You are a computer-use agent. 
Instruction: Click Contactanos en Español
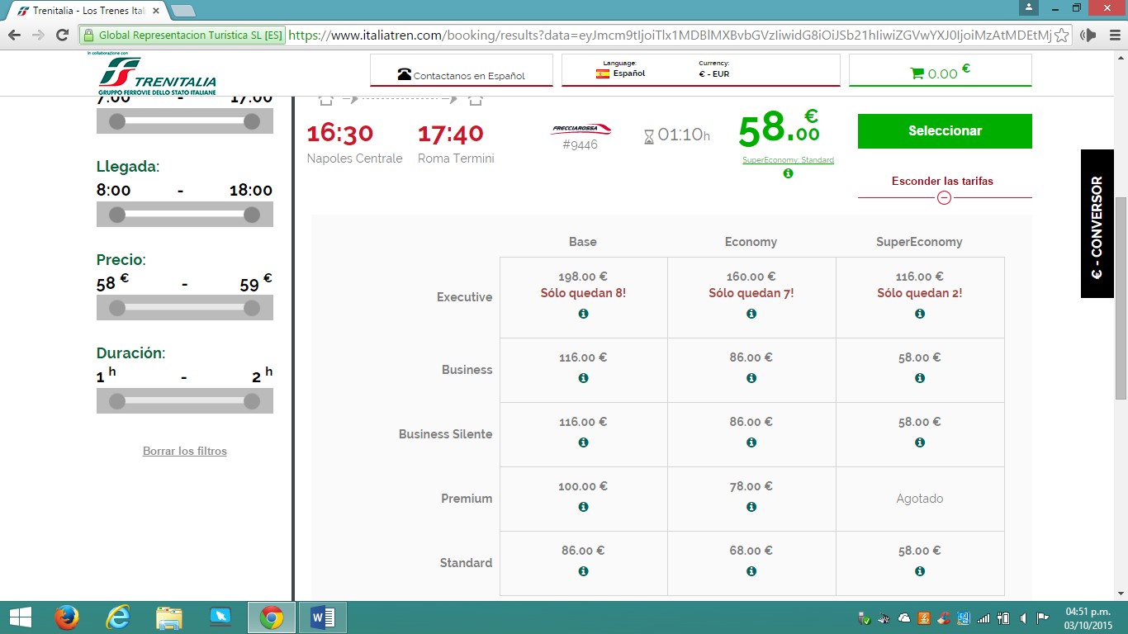coord(462,75)
